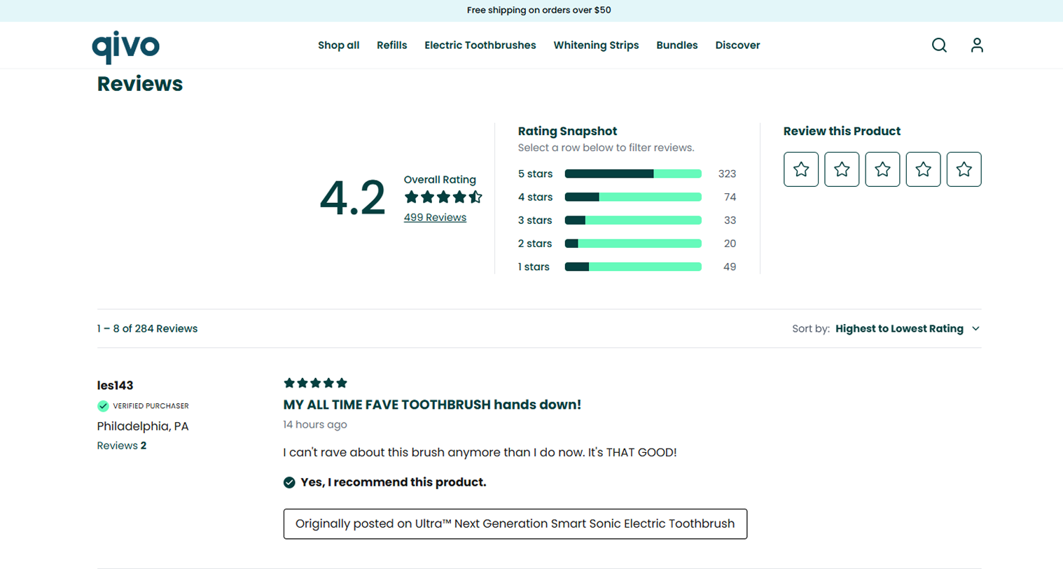The image size is (1063, 569).
Task: Click the 4 stars rating bar
Action: [x=633, y=197]
